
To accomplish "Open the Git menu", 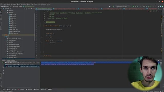I will (x=39, y=4).
